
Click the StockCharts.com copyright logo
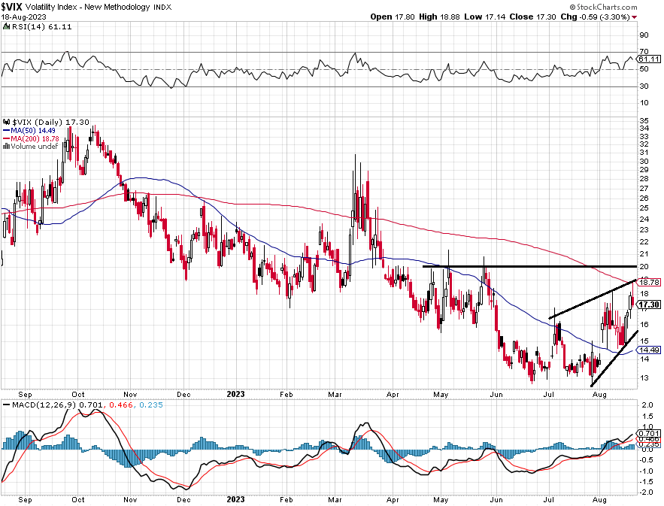[603, 7]
